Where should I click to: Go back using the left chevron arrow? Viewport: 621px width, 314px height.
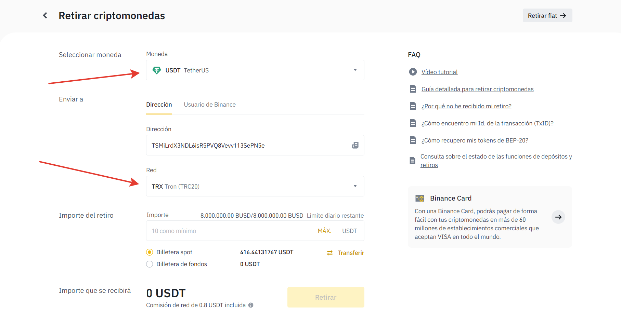click(x=45, y=15)
